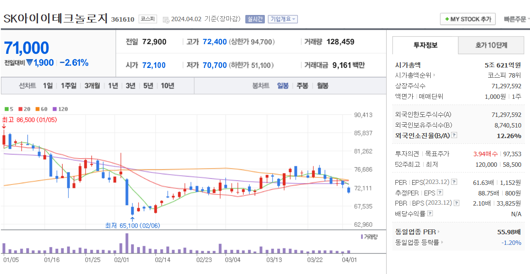
Task: Click the down arrow icon beside 1,900
Action: pos(29,63)
